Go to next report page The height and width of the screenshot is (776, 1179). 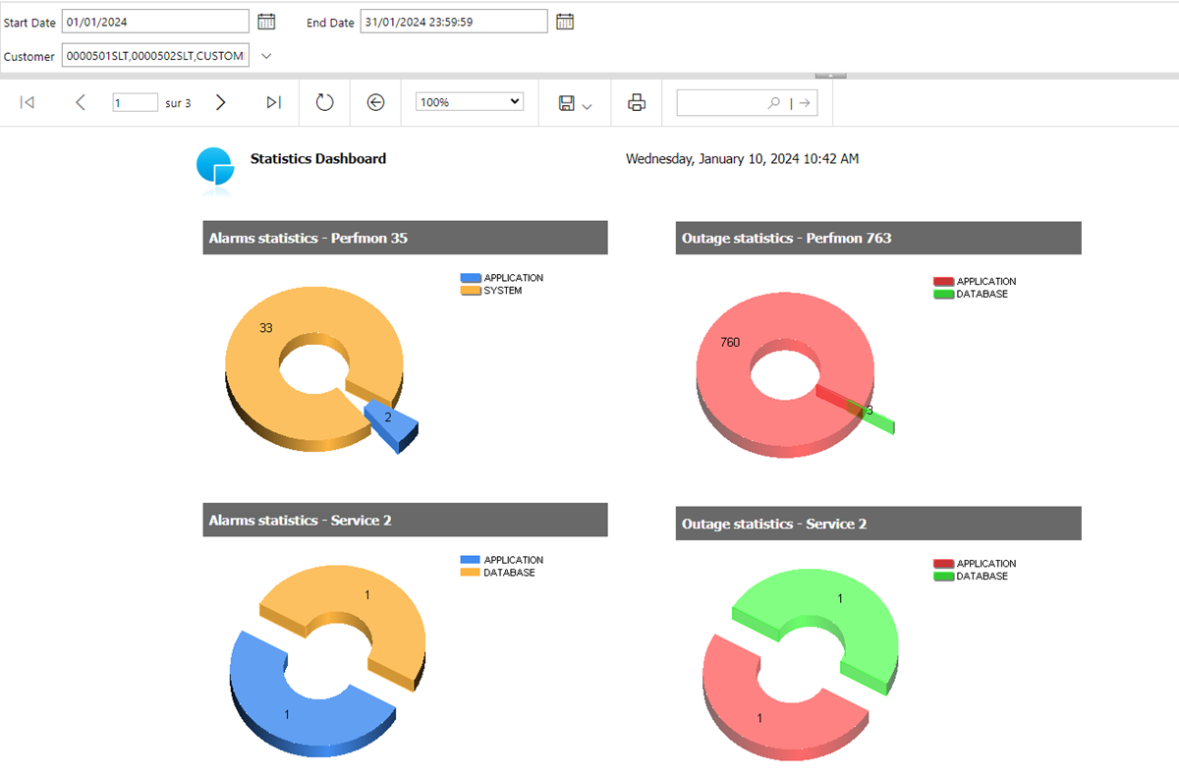pos(221,102)
